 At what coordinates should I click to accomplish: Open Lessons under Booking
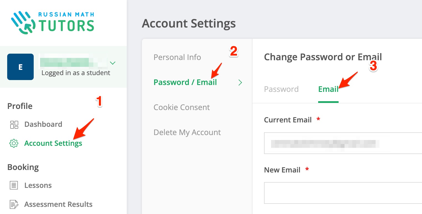38,185
